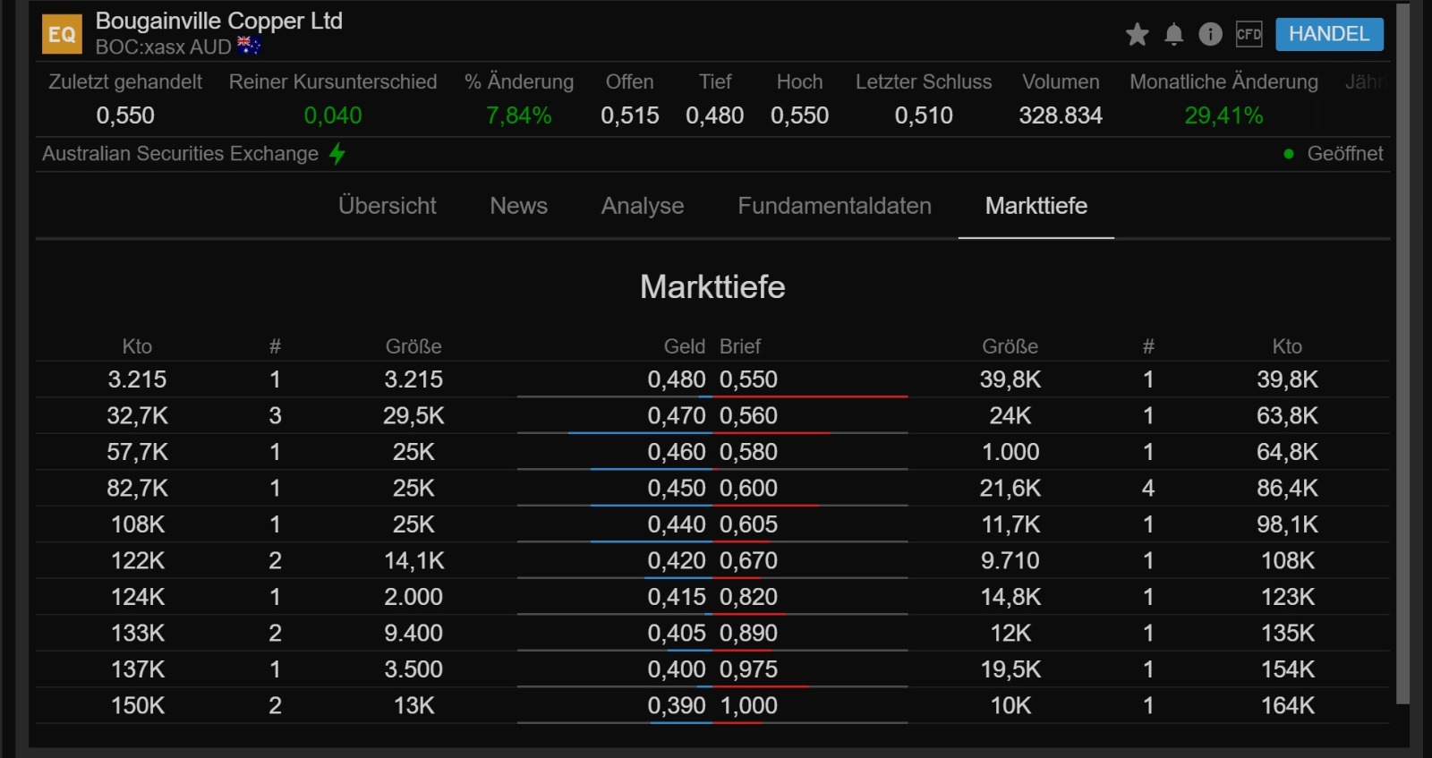Click the % Änderung value 7,84%
The width and height of the screenshot is (1432, 758).
tap(519, 115)
